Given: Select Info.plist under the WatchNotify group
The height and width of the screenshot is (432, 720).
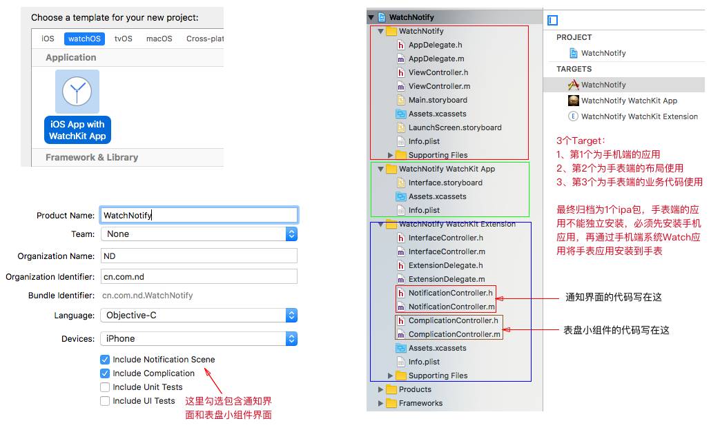Looking at the screenshot, I should (x=425, y=141).
